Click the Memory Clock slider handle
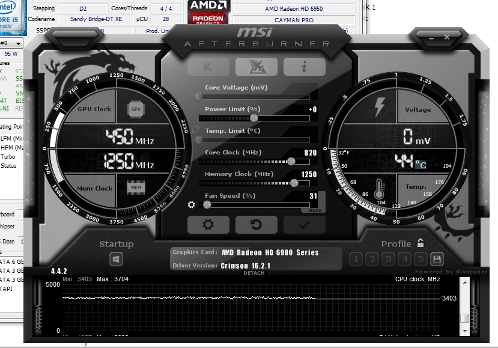Image resolution: width=498 pixels, height=348 pixels. pos(294,183)
